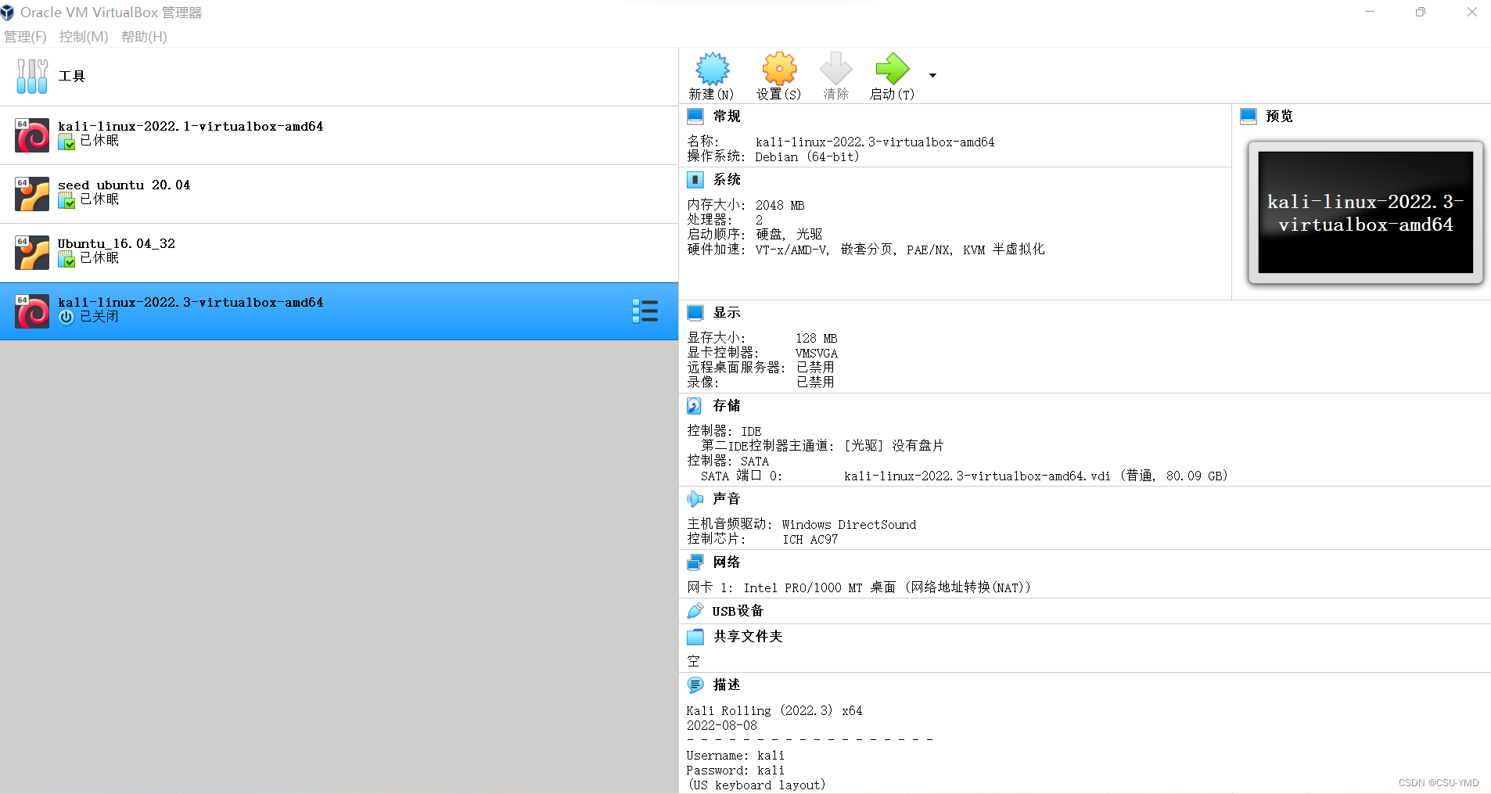Image resolution: width=1491 pixels, height=794 pixels.
Task: Click 已休眠 saved-state icon of Ubuntu_16.04_32
Action: [66, 259]
